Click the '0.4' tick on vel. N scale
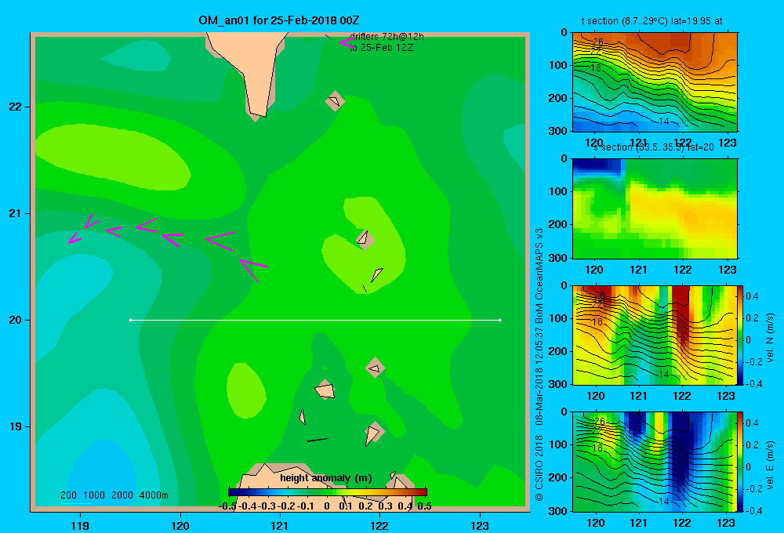 752,296
